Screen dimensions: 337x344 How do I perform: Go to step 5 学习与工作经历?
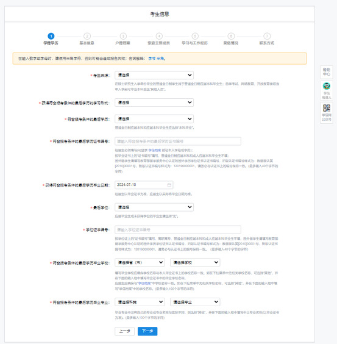194,39
